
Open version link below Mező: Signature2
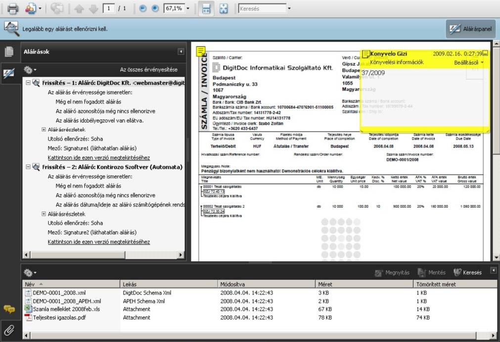[x=99, y=242]
